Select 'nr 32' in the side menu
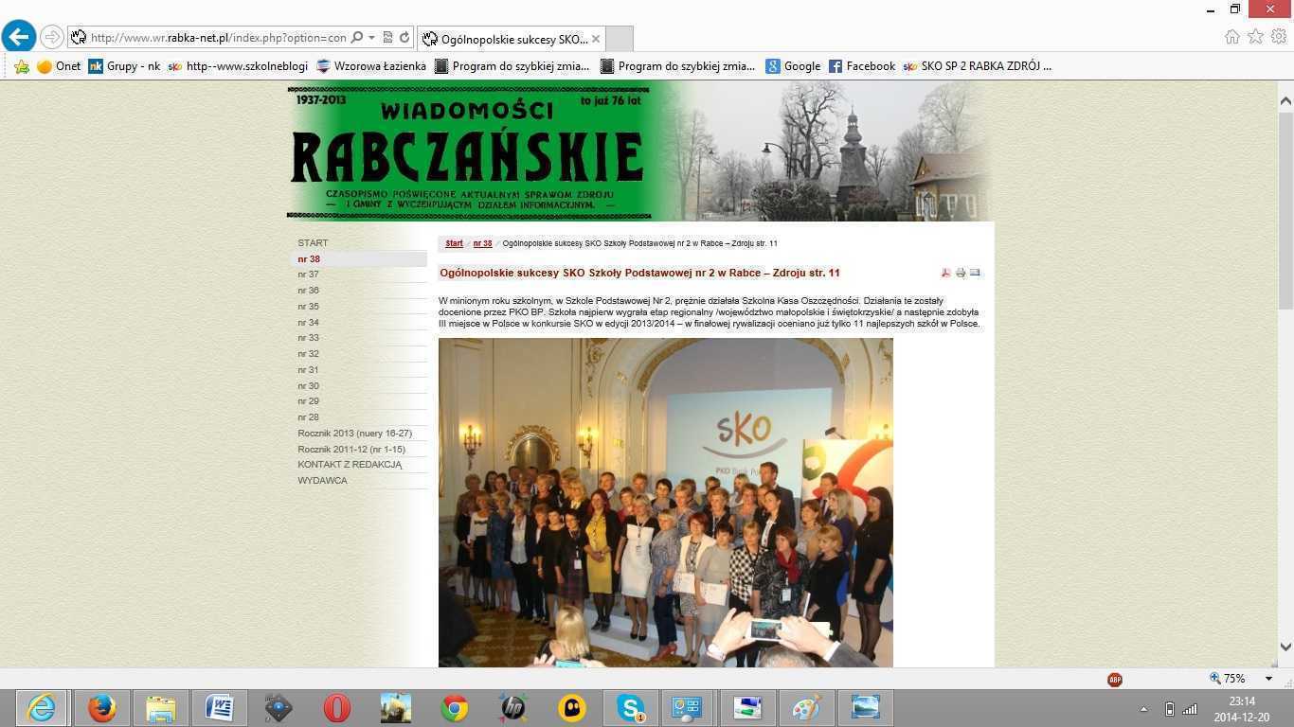This screenshot has width=1294, height=727. tap(309, 354)
